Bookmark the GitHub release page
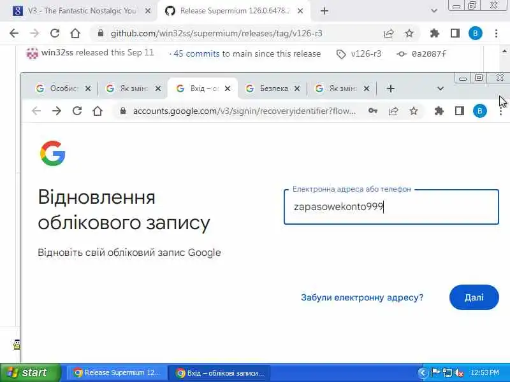Screen dimensions: 510x382 [x=409, y=33]
